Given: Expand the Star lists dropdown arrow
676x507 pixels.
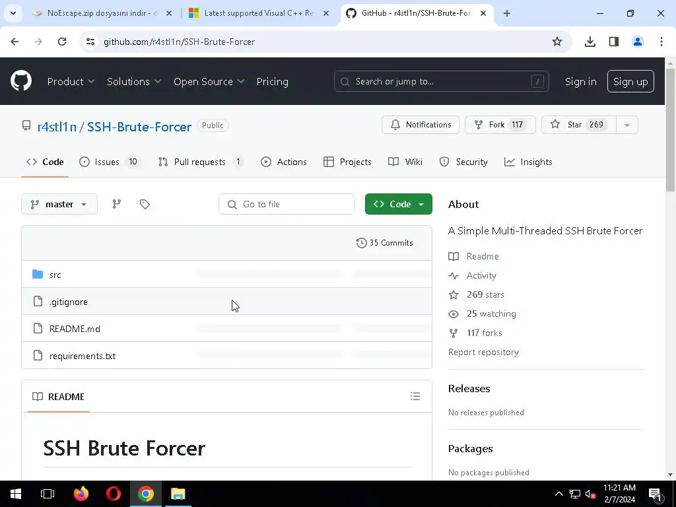Looking at the screenshot, I should (x=627, y=125).
